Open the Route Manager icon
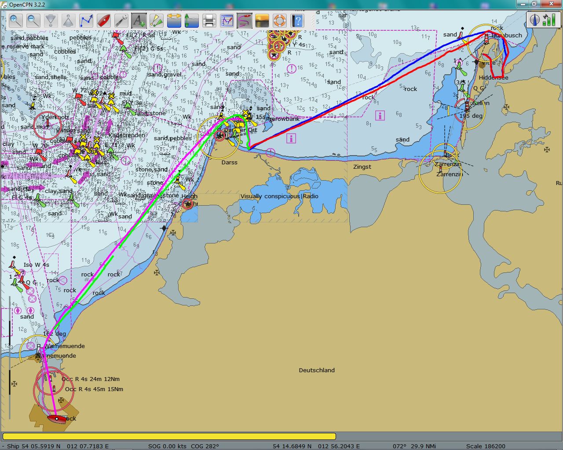The image size is (563, 450). click(x=227, y=21)
